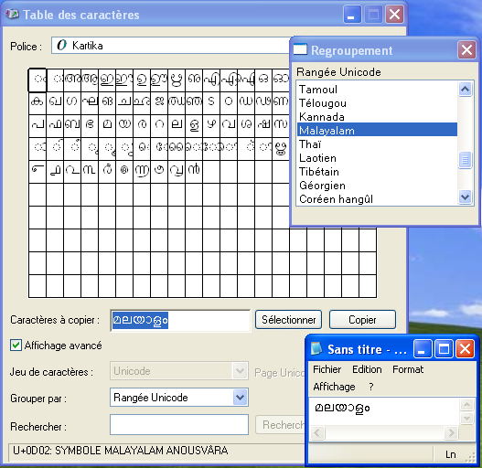This screenshot has width=482, height=468.
Task: Click the Rechercher search input field
Action: coord(179,425)
